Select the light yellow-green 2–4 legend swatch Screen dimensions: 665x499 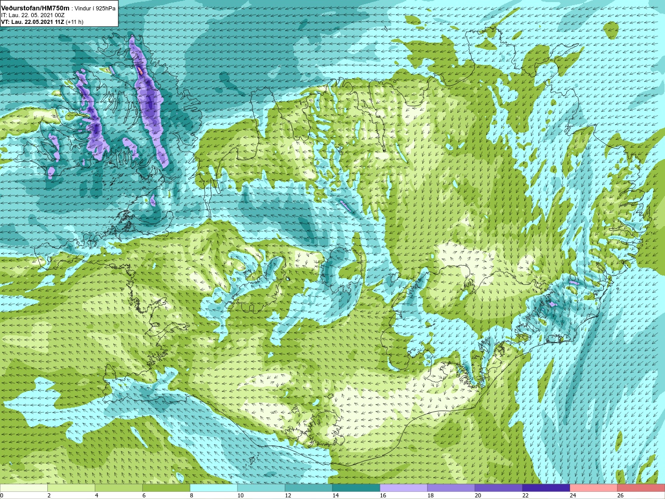coord(71,488)
